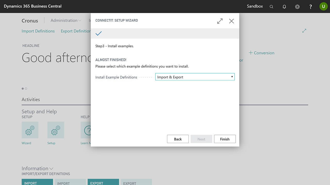Open the first dark IMPORT tile
This screenshot has width=330, height=185.
pyautogui.click(x=37, y=182)
